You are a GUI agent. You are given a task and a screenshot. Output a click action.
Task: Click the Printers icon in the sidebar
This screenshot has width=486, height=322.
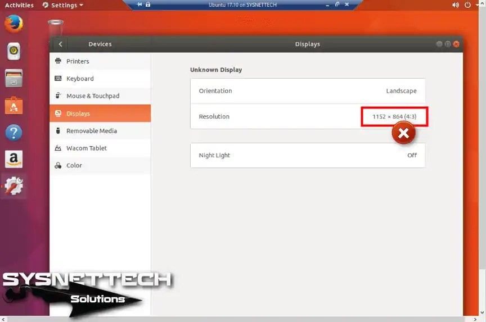[x=58, y=61]
